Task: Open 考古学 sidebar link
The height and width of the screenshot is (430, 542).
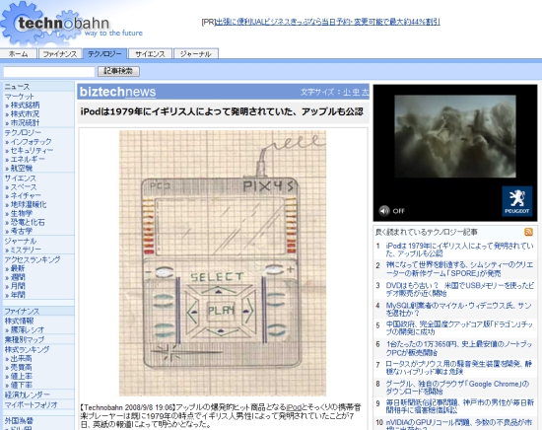Action: pyautogui.click(x=22, y=231)
